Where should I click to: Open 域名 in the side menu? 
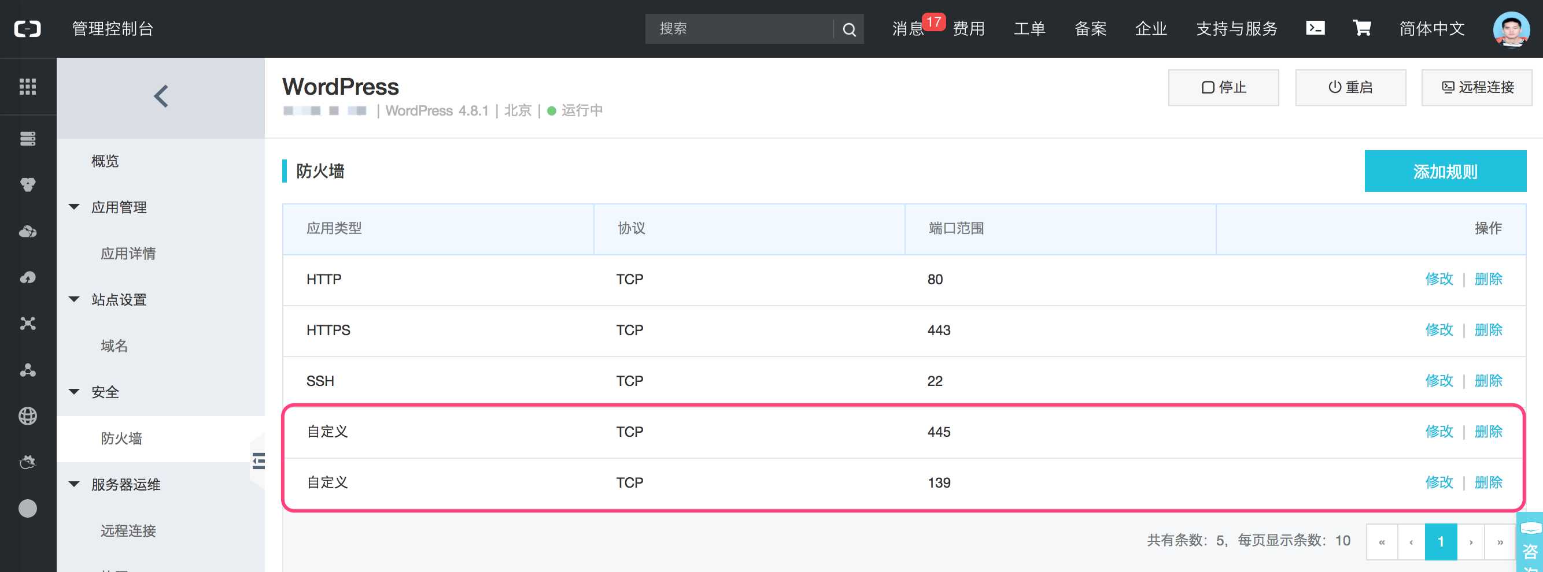(114, 346)
